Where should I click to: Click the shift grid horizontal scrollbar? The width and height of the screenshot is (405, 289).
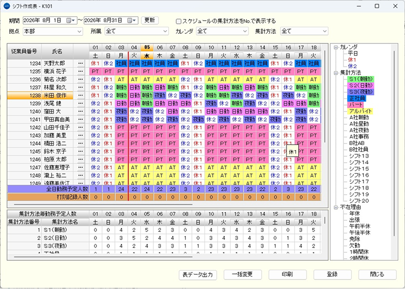point(103,205)
